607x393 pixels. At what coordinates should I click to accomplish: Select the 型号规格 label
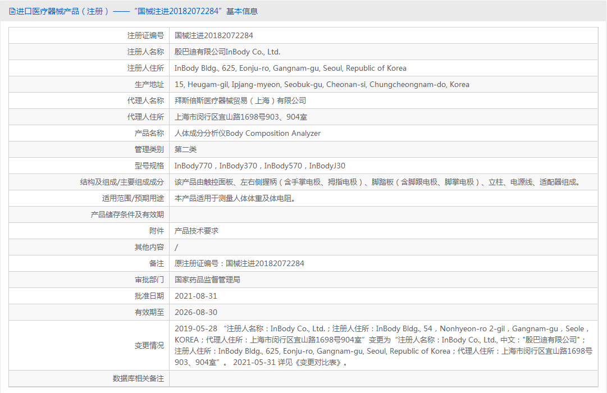[x=149, y=166]
